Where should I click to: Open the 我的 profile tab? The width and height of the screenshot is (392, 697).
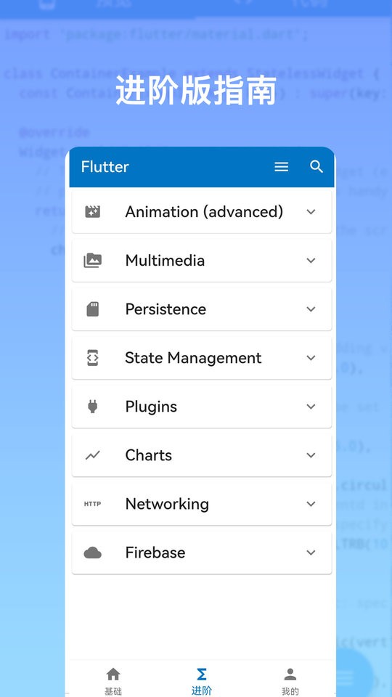click(290, 681)
